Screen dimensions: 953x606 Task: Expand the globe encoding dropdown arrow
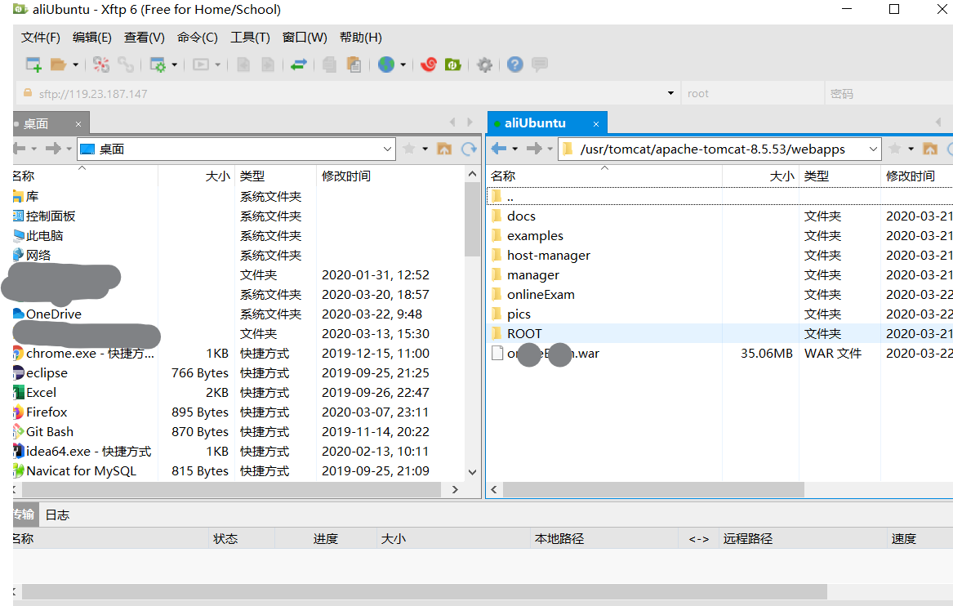403,65
